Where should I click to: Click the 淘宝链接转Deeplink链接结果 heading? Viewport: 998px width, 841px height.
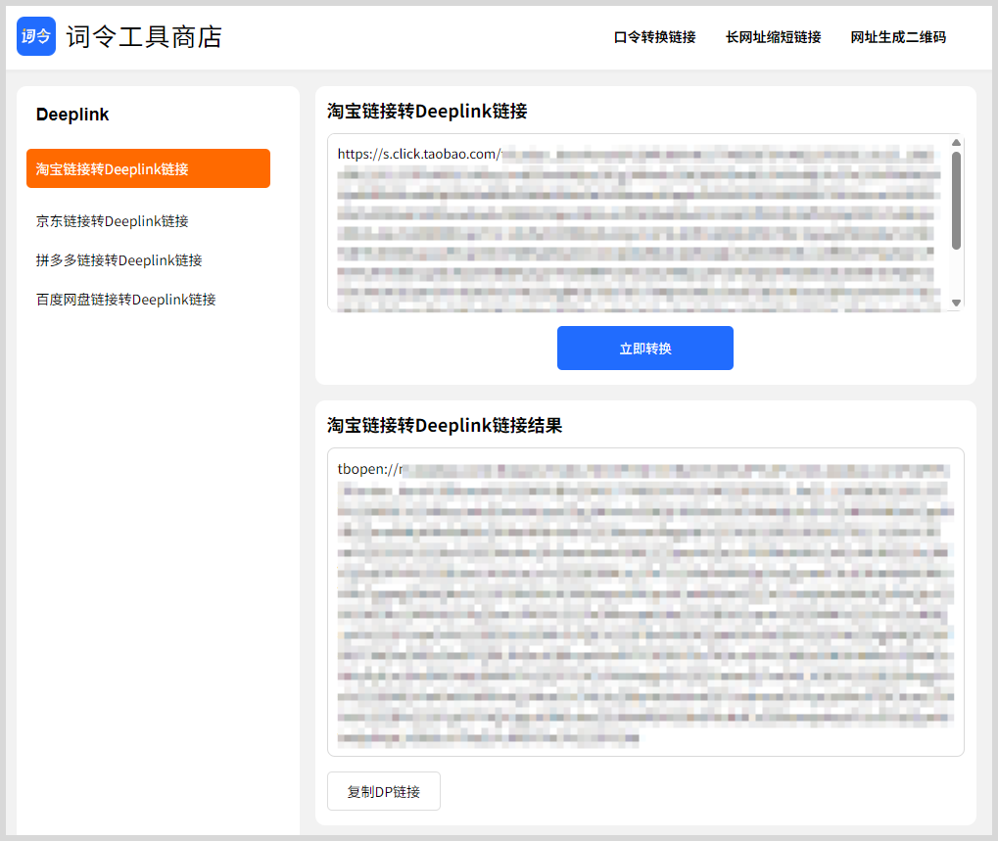tap(445, 426)
